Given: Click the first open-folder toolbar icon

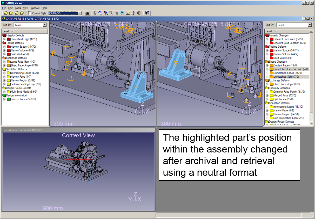Looking at the screenshot, I should 6,13.
